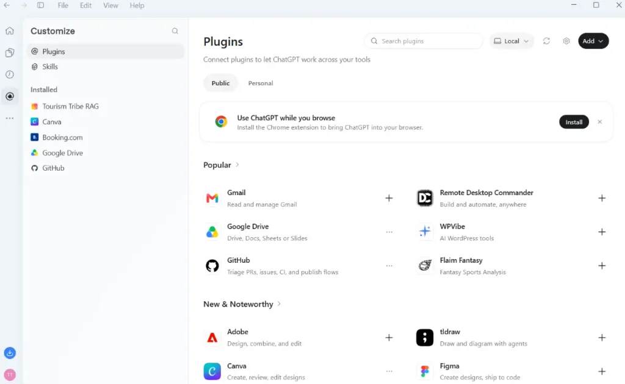The height and width of the screenshot is (384, 625).
Task: Expand the Popular section chevron
Action: coord(237,165)
